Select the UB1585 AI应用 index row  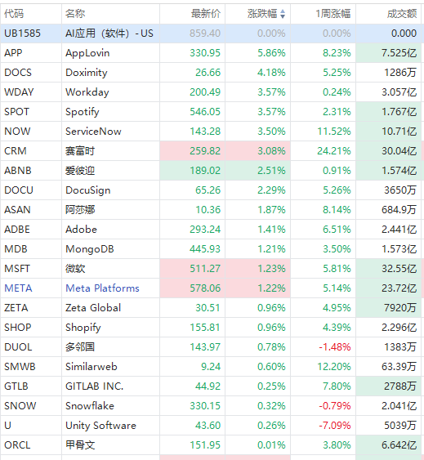click(x=212, y=33)
